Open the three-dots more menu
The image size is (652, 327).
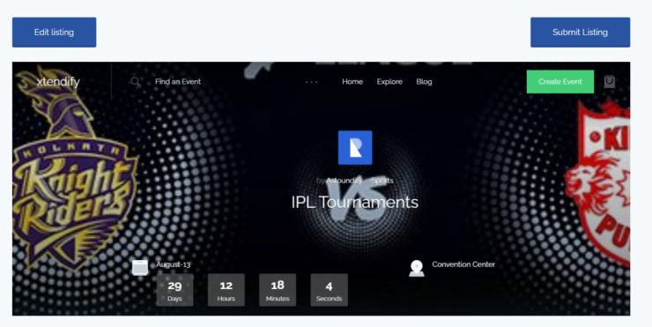point(311,82)
